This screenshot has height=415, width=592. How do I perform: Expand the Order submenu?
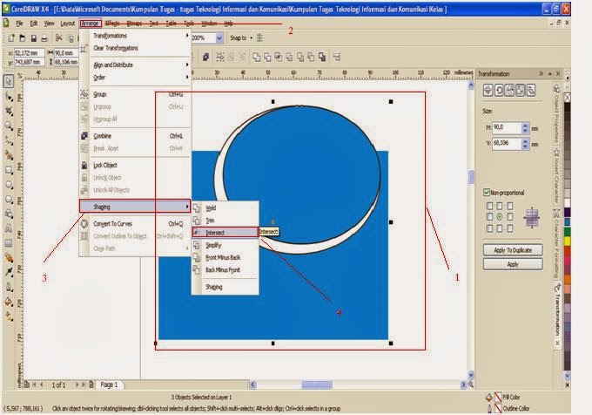pyautogui.click(x=140, y=78)
